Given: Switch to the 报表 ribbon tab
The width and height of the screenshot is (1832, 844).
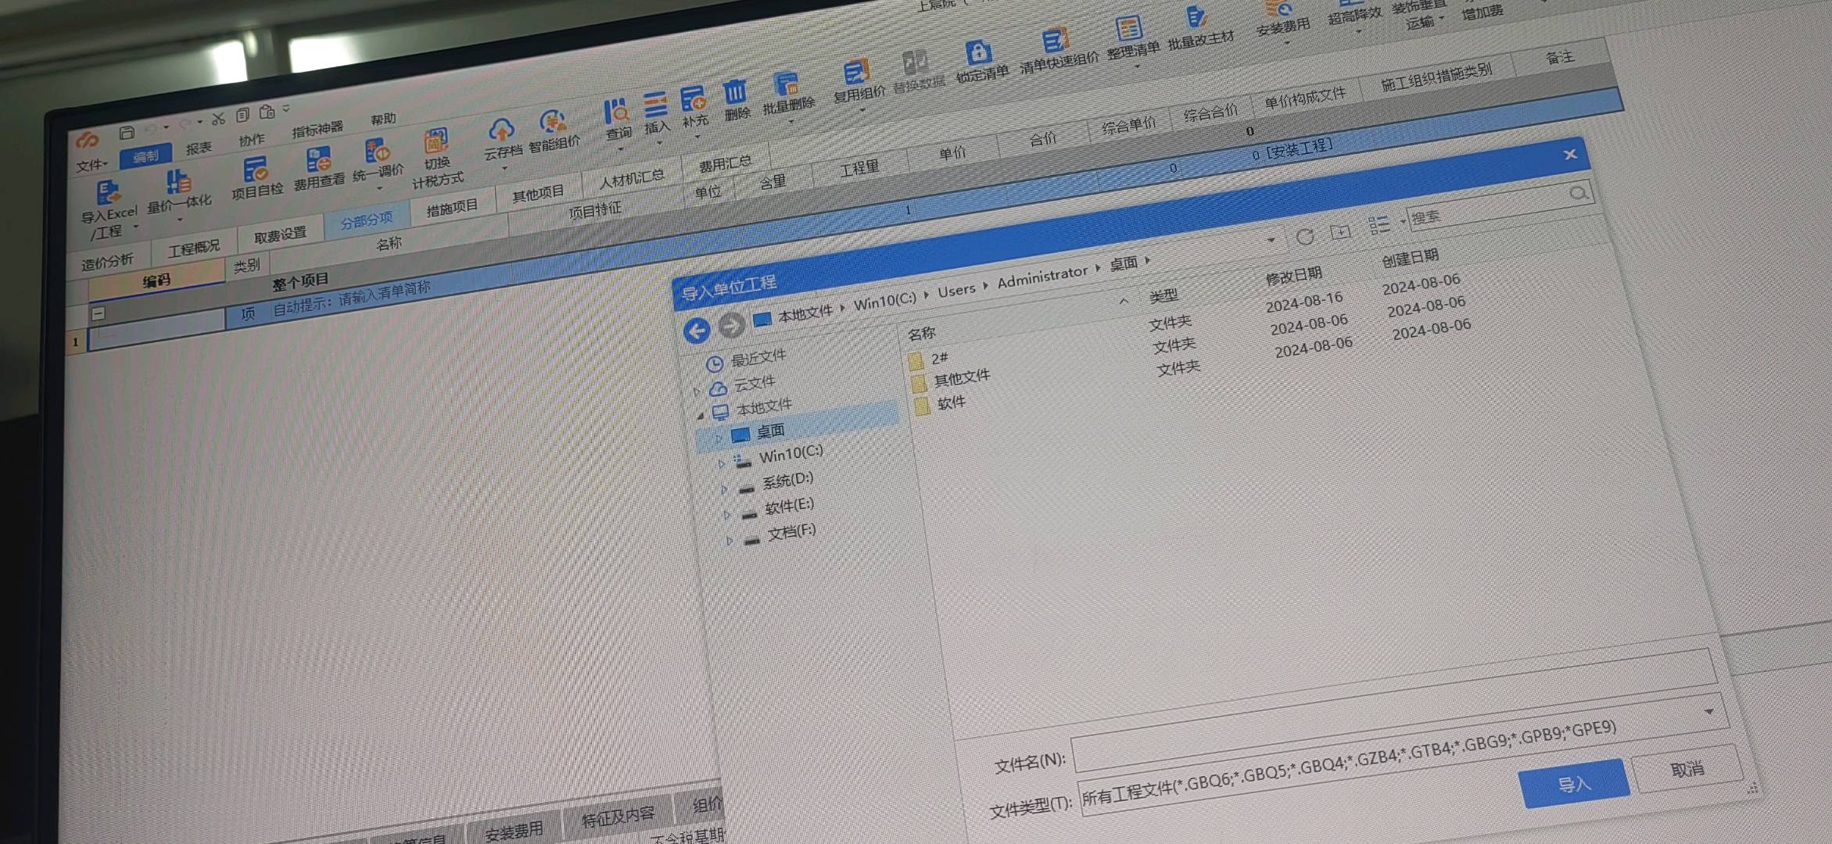Looking at the screenshot, I should point(199,148).
